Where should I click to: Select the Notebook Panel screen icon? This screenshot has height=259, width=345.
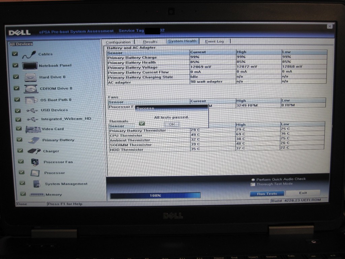pos(30,66)
